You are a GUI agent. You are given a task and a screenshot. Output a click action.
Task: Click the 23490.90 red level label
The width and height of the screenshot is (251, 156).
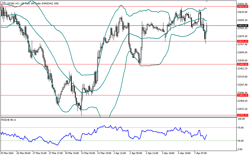[x=242, y=64]
